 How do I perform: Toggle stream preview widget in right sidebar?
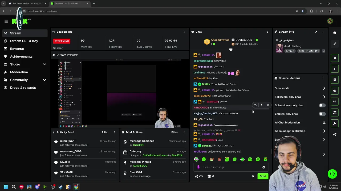(x=335, y=58)
